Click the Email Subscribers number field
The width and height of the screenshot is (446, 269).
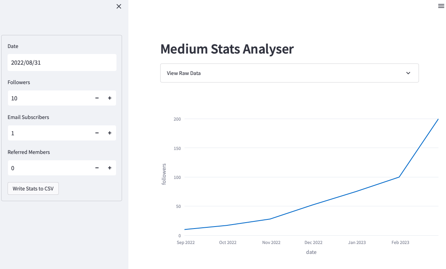pos(48,133)
